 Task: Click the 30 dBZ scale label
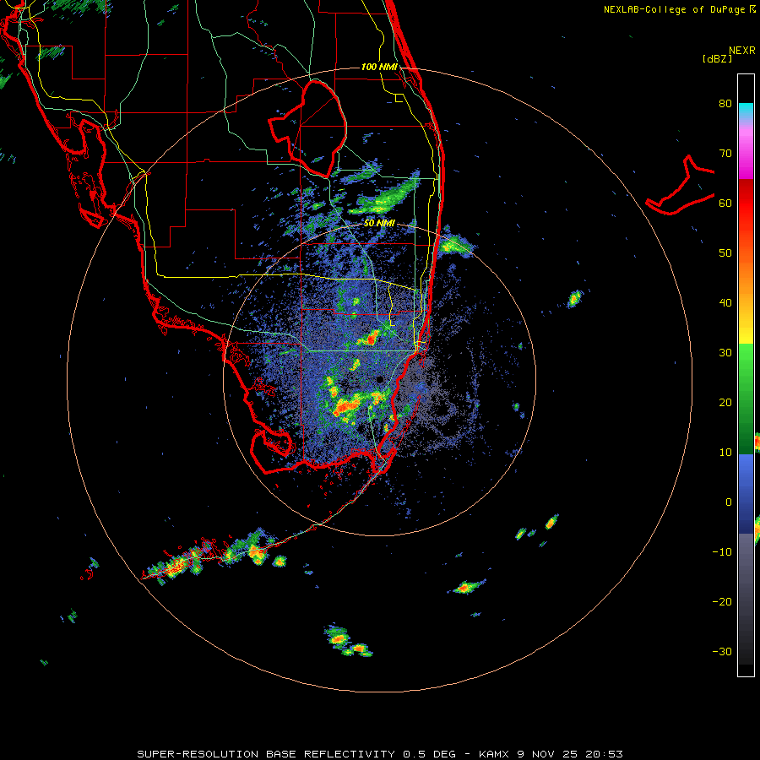pos(725,353)
